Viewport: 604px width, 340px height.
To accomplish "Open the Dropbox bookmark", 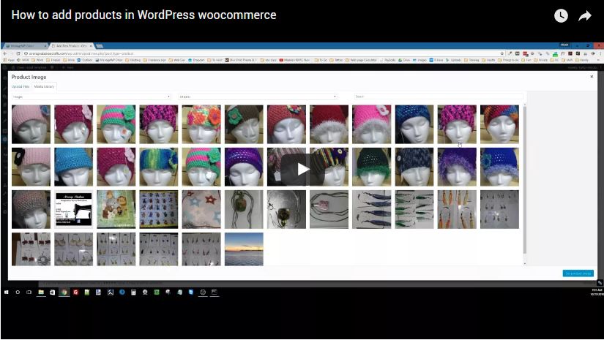I will pos(196,60).
